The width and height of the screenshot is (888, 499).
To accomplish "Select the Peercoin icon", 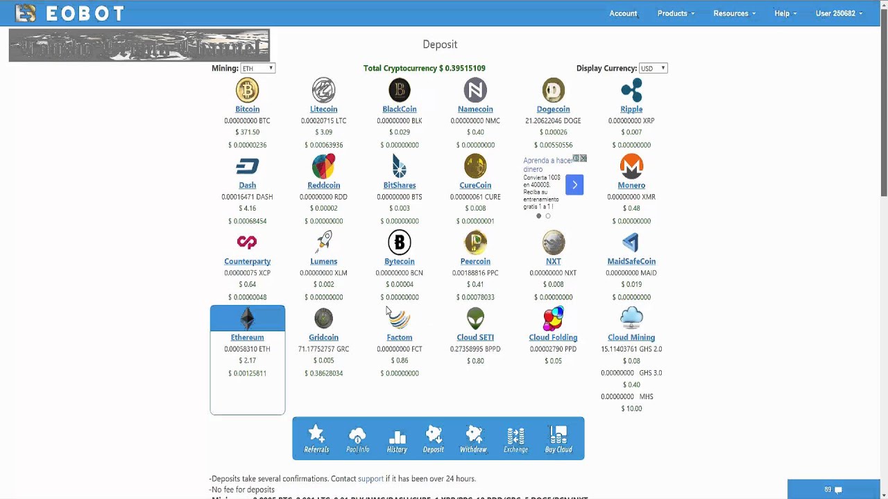I will [475, 243].
